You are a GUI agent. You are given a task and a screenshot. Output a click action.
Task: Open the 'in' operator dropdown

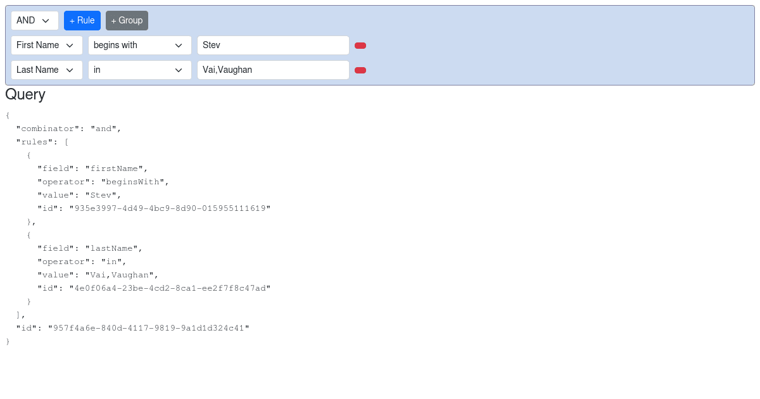140,70
